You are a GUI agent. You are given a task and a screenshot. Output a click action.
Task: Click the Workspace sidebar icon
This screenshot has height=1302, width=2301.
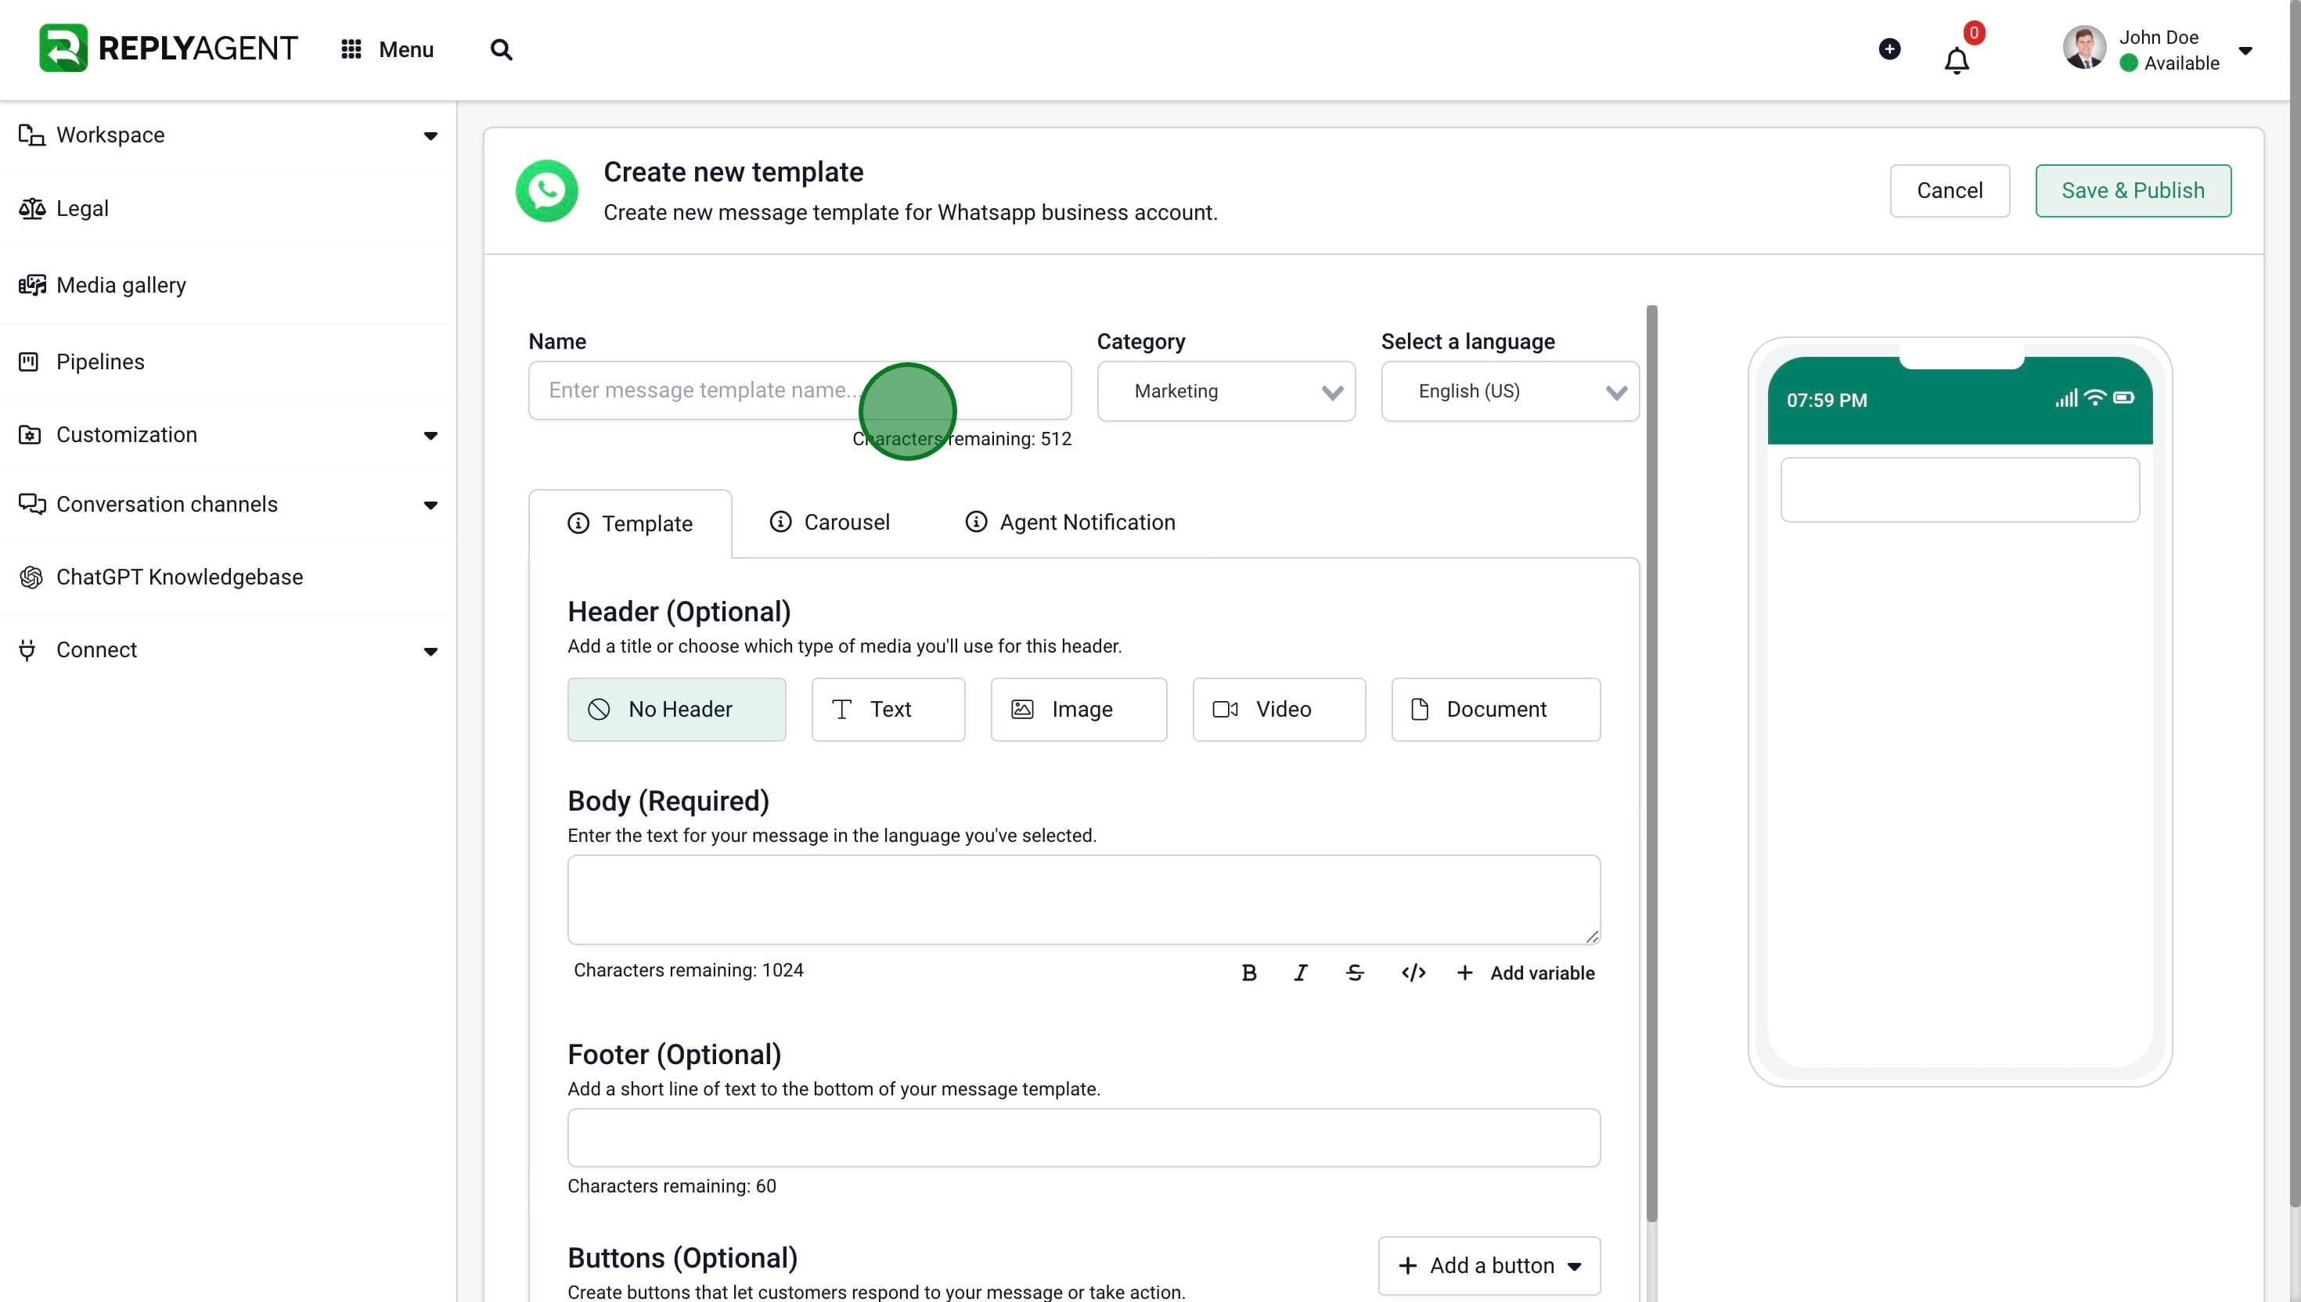[x=31, y=135]
